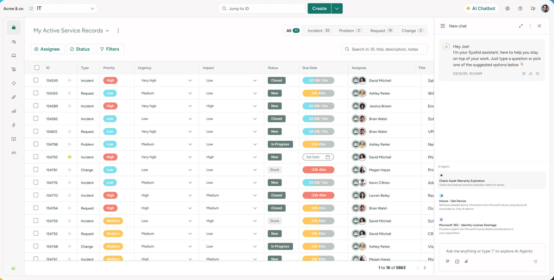Image resolution: width=554 pixels, height=280 pixels.
Task: Open the service desk sidebar icon
Action: point(14,28)
